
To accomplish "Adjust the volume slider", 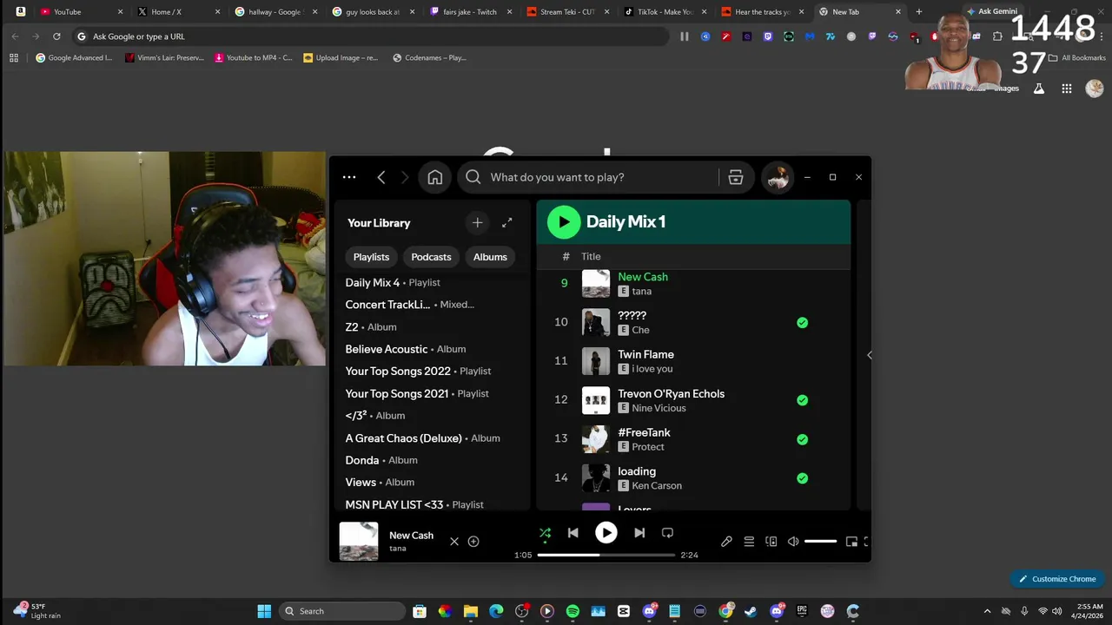I will click(x=821, y=542).
